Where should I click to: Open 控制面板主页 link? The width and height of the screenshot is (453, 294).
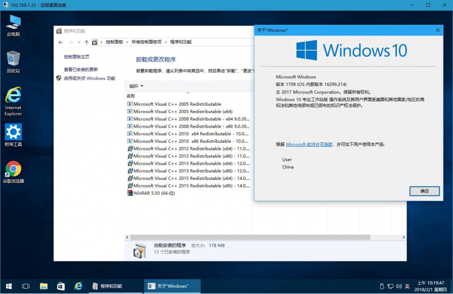77,57
